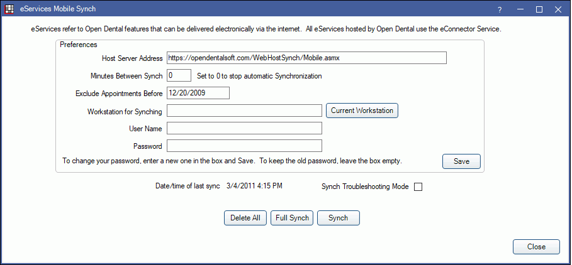
Task: Click the Close button at bottom right
Action: [536, 247]
